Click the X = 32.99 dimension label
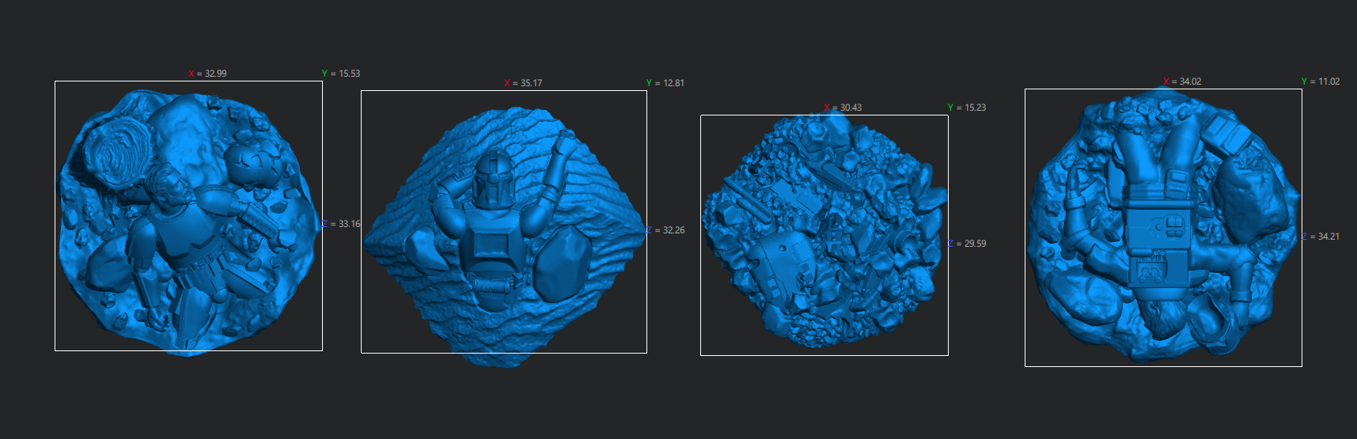Screen dimensions: 1357x439 click(208, 74)
